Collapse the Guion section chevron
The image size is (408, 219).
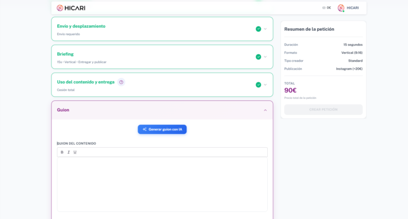click(266, 110)
